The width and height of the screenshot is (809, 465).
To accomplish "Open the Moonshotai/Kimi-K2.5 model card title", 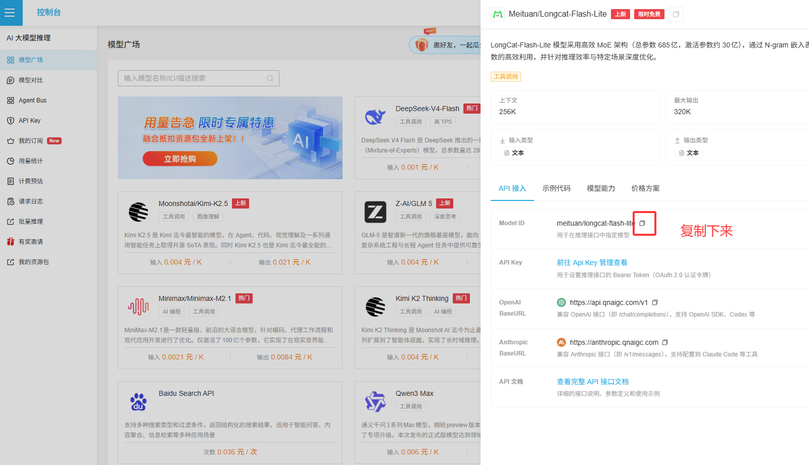I will (193, 203).
